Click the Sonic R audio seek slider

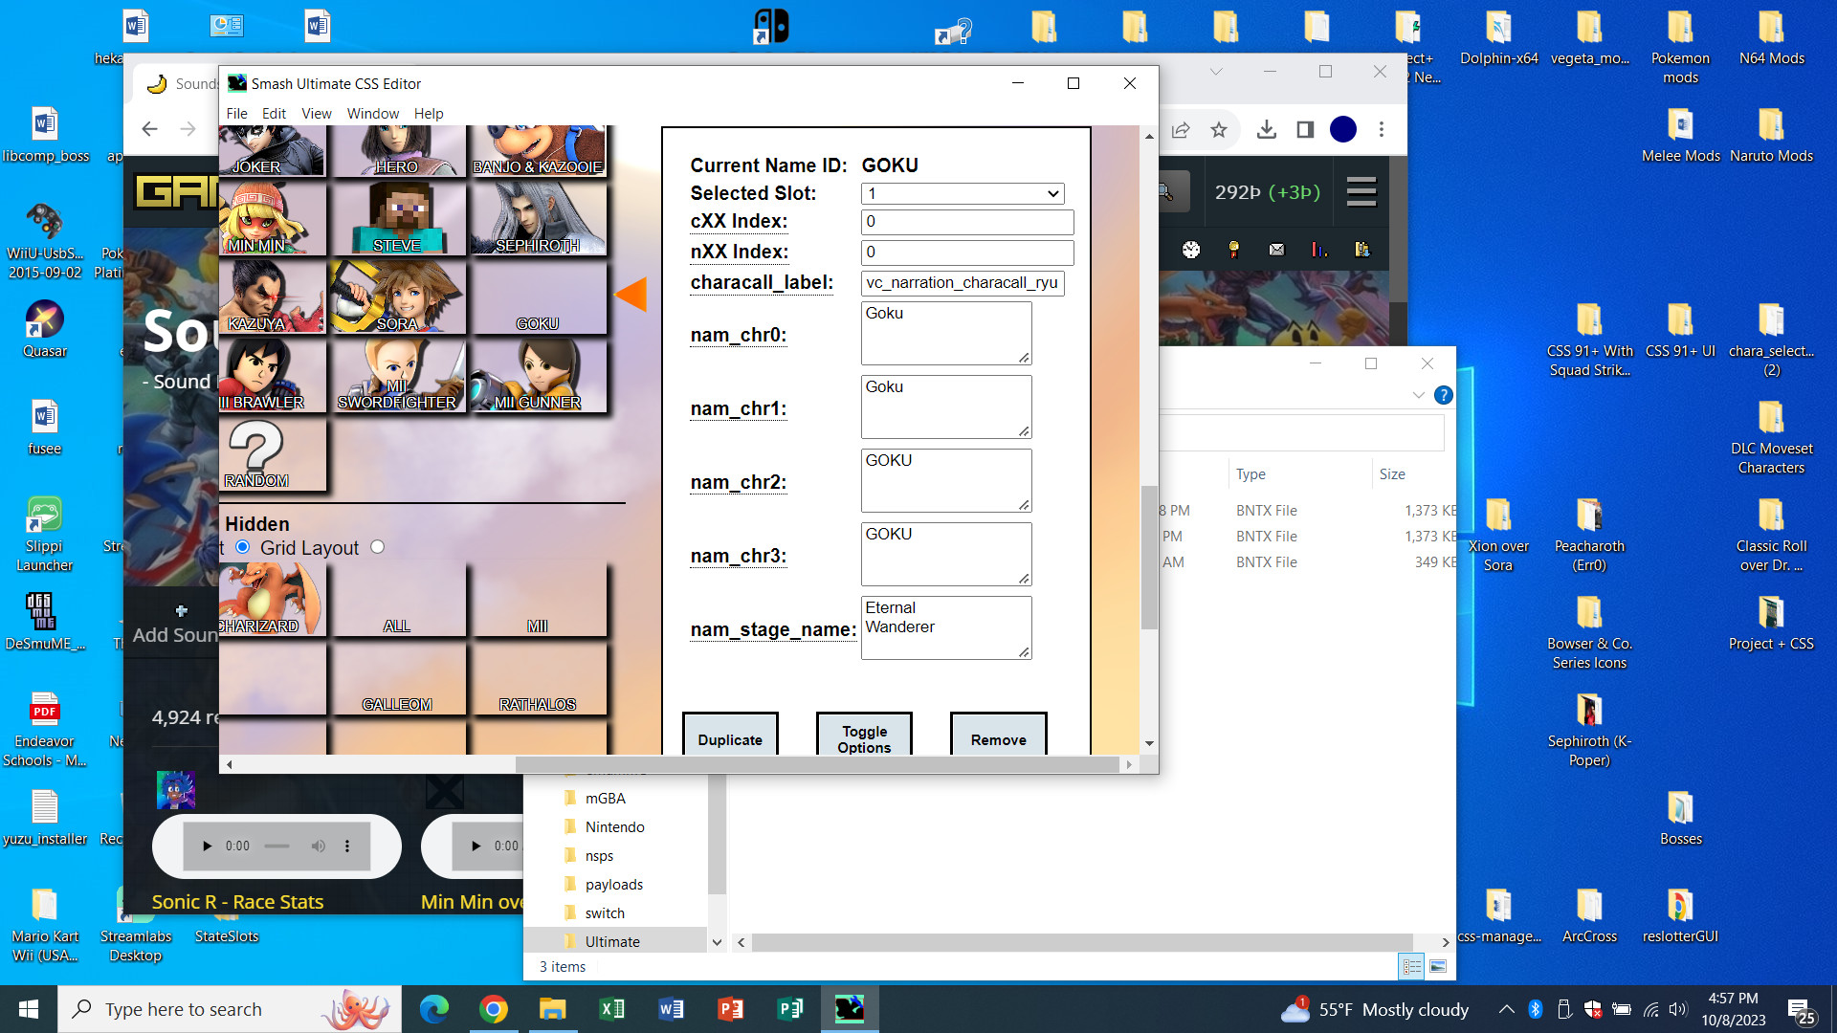coord(277,846)
